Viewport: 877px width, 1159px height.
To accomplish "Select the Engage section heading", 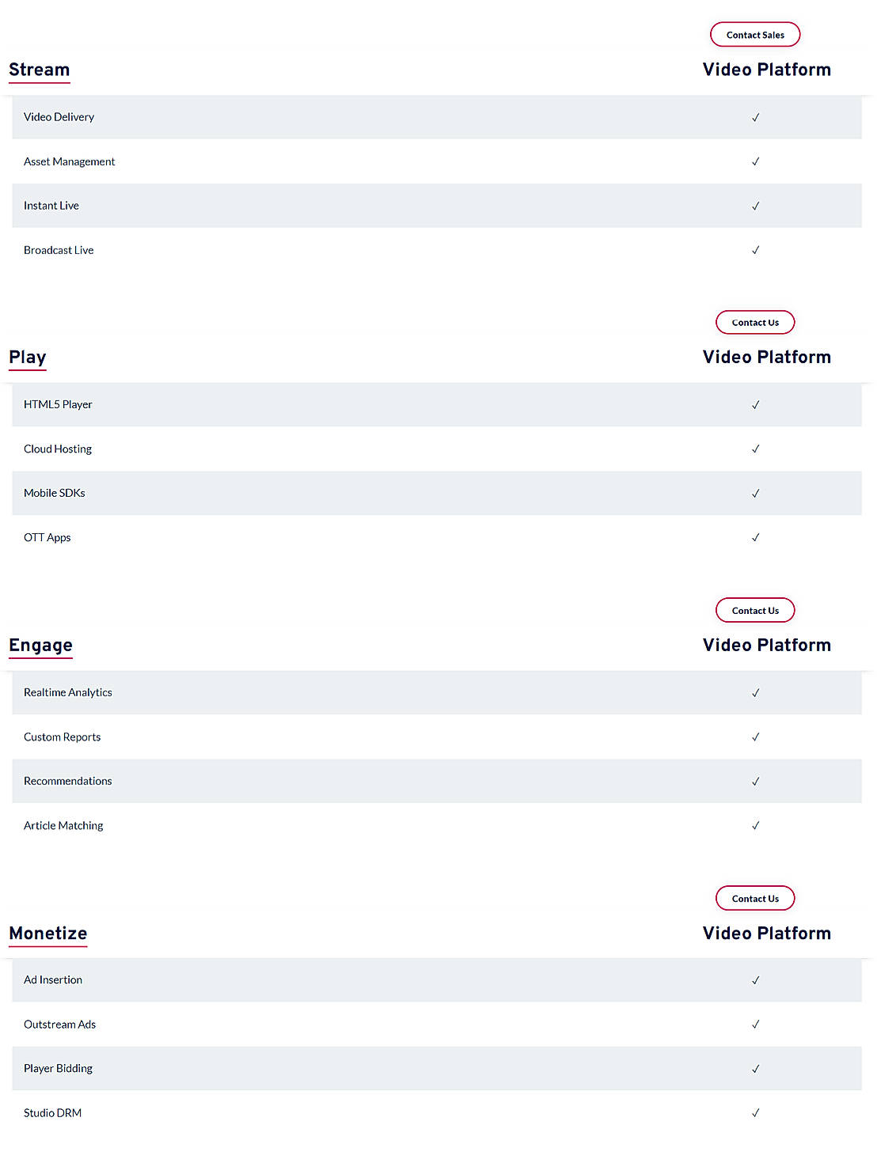I will 41,646.
